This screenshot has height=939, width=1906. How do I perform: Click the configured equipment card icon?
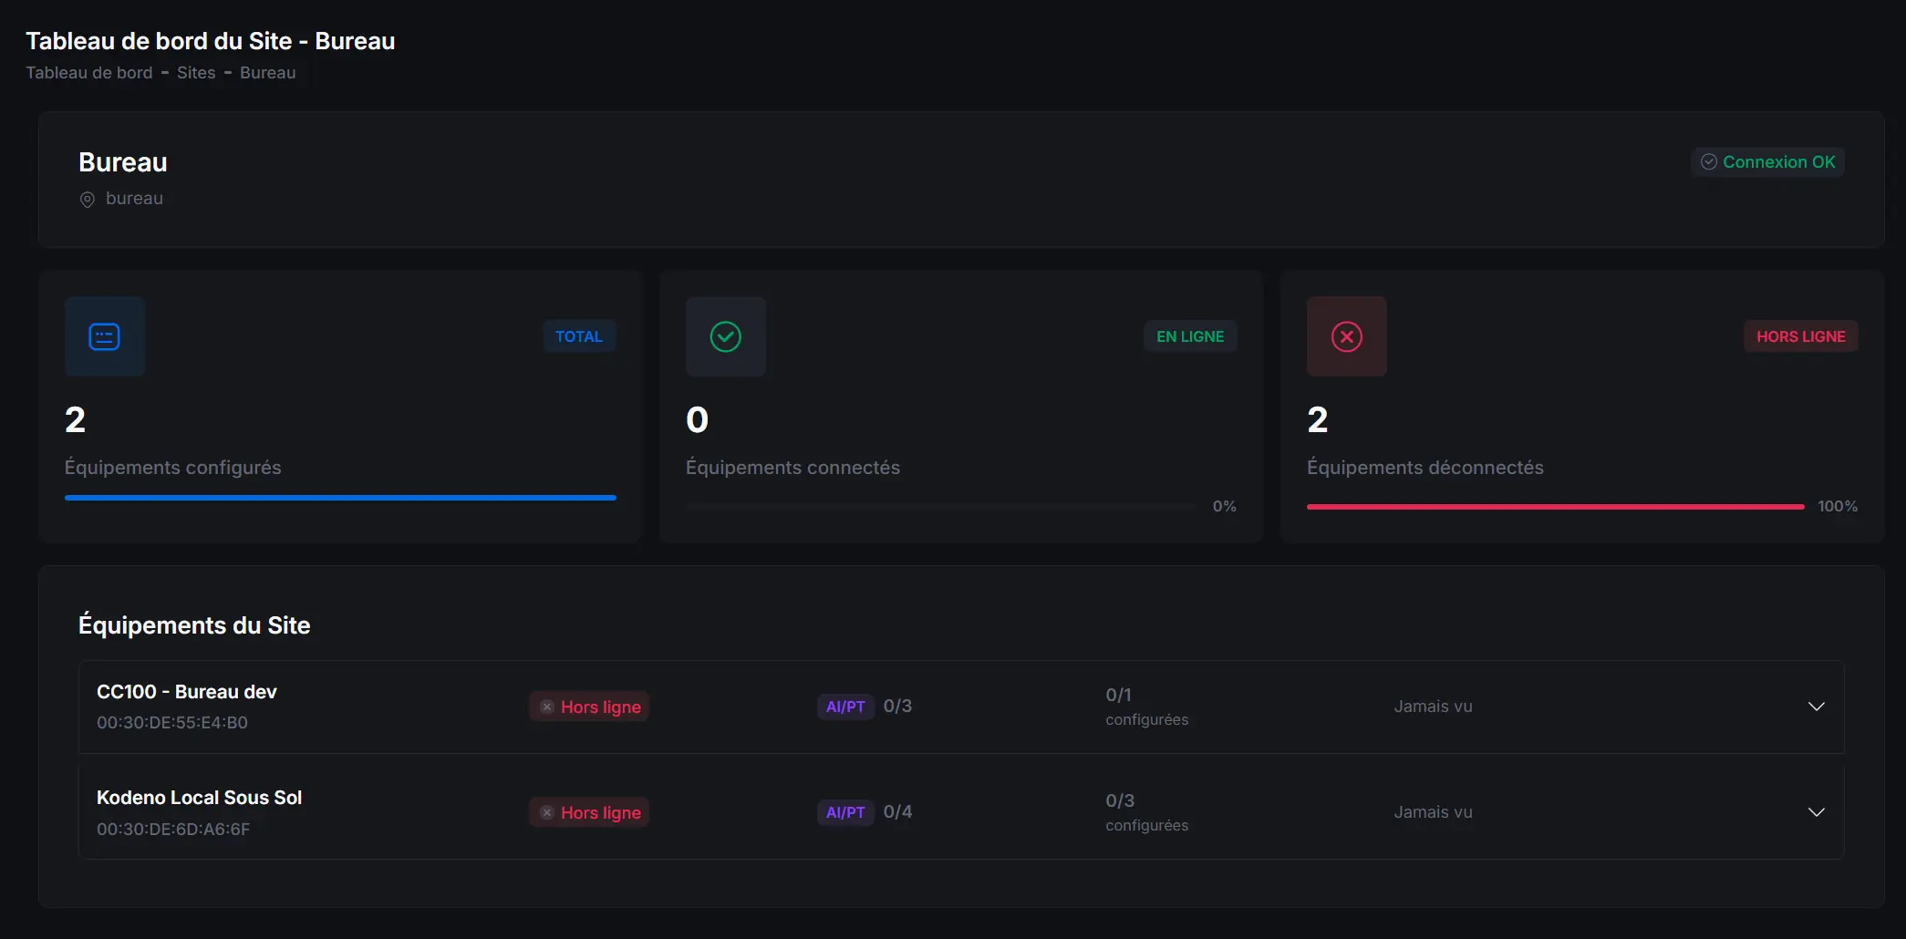(104, 336)
